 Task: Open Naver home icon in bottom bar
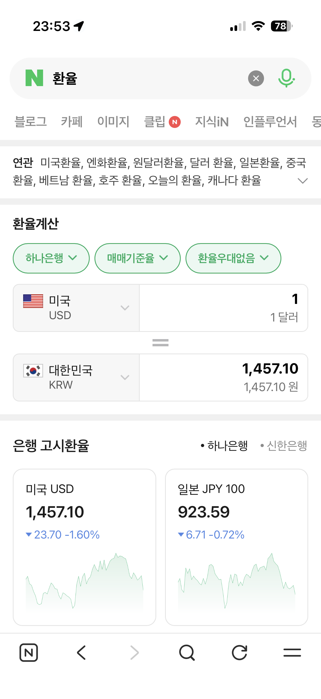pyautogui.click(x=29, y=652)
